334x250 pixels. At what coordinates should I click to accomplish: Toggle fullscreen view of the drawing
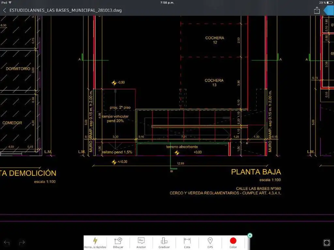tap(326, 243)
